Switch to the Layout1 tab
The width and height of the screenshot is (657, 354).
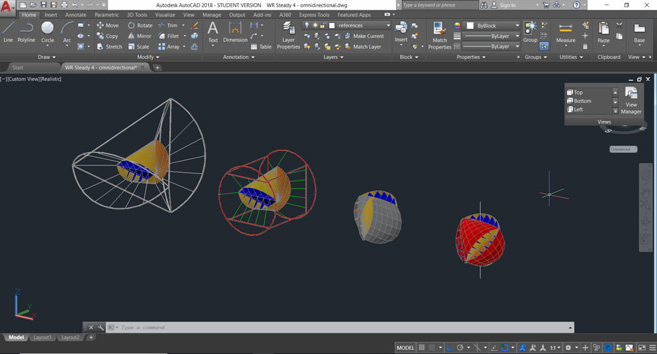click(x=42, y=338)
